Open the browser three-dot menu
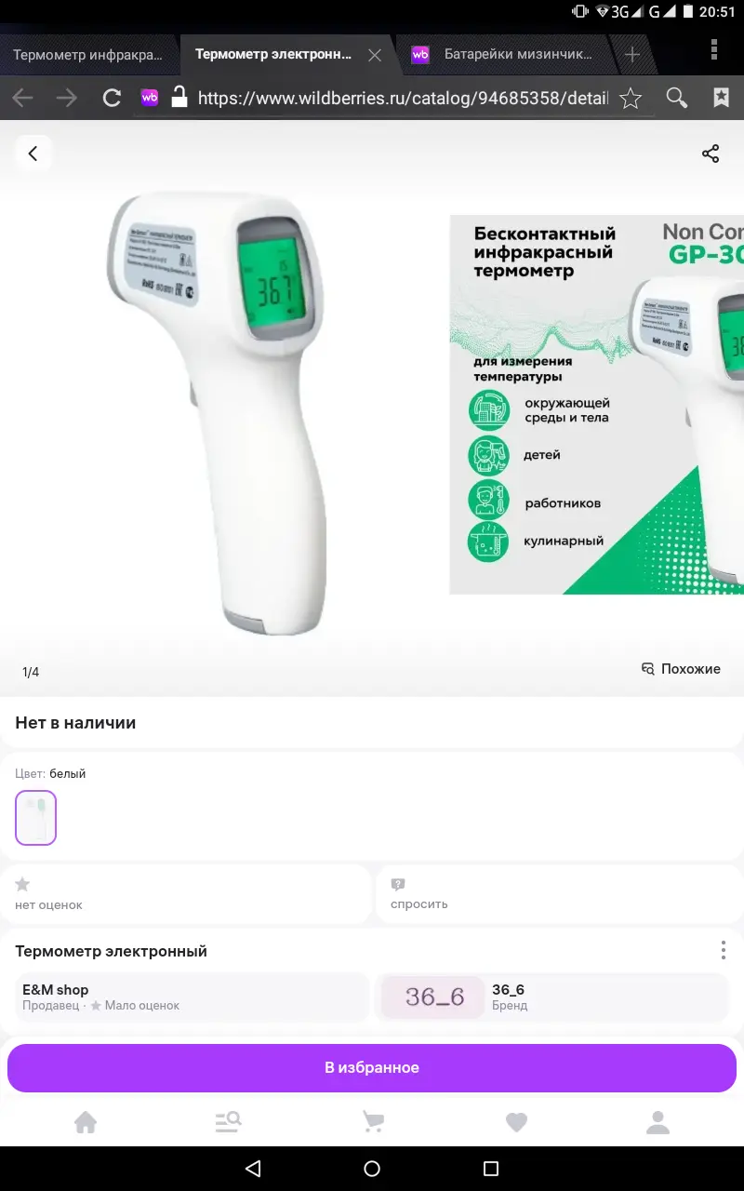The image size is (744, 1191). coord(714,49)
